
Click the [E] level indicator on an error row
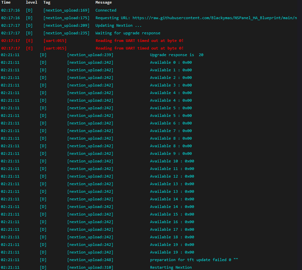(29, 40)
